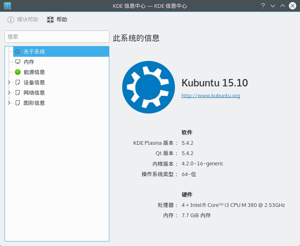Click the window title KDE 信息中心
300x246 pixels.
point(150,6)
